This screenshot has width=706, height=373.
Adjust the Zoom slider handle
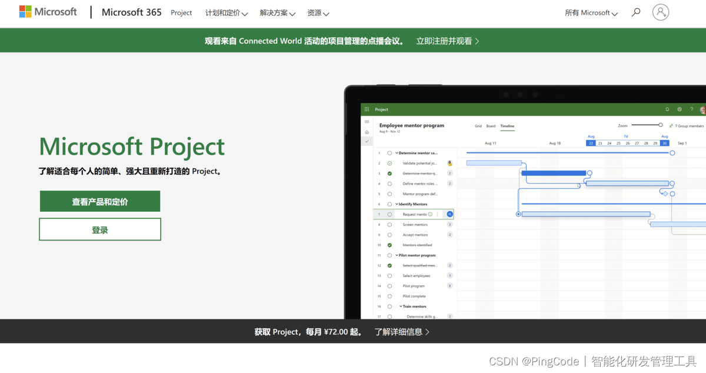661,125
